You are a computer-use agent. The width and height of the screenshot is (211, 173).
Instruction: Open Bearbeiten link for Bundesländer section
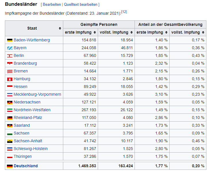52,5
